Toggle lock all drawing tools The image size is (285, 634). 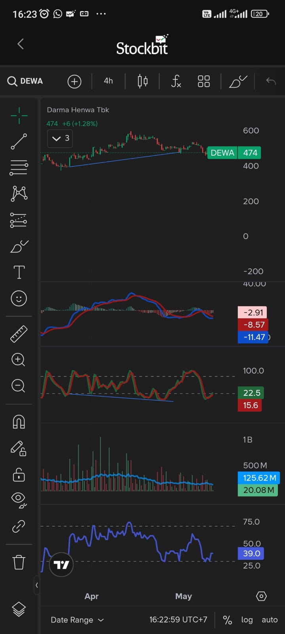click(x=19, y=474)
